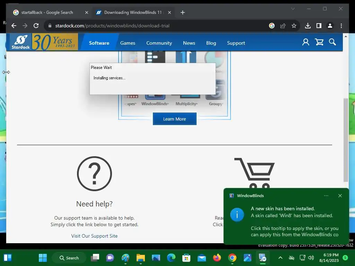Open the Community menu
Image resolution: width=355 pixels, height=266 pixels.
[159, 43]
